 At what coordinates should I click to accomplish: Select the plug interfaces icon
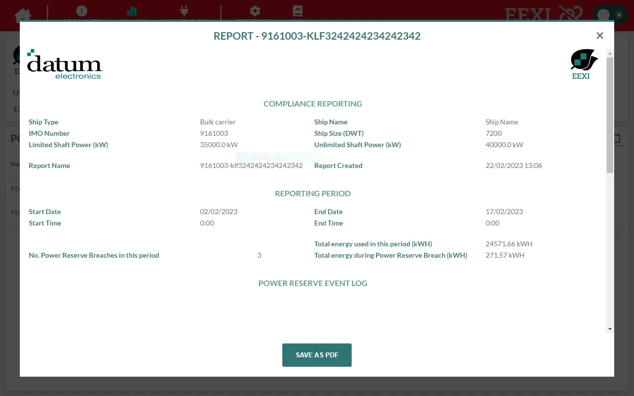(184, 11)
